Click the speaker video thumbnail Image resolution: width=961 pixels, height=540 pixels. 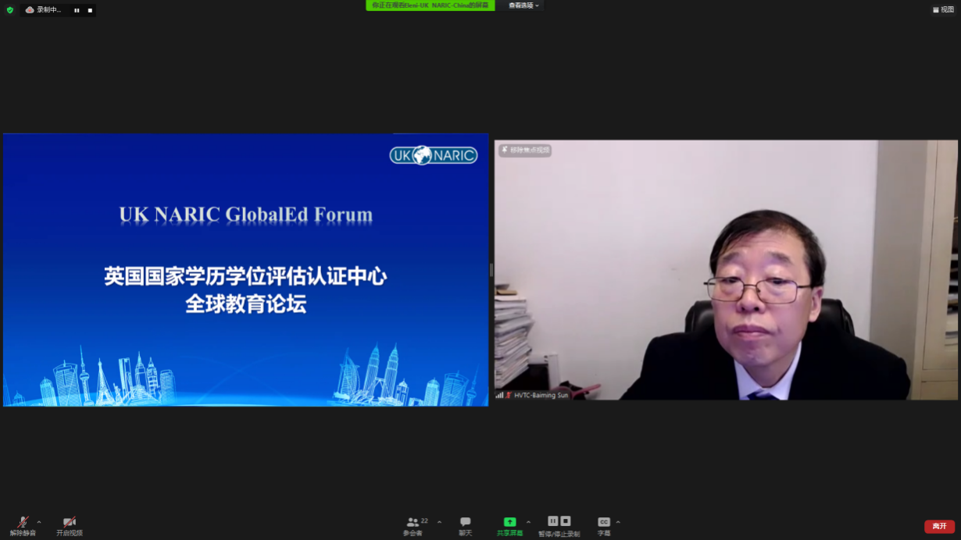(726, 270)
